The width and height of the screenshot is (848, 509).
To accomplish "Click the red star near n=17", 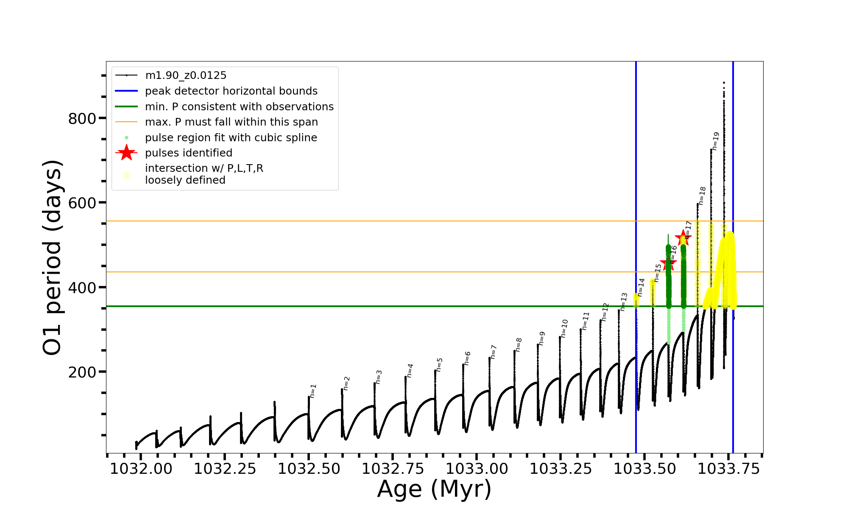I will 683,238.
